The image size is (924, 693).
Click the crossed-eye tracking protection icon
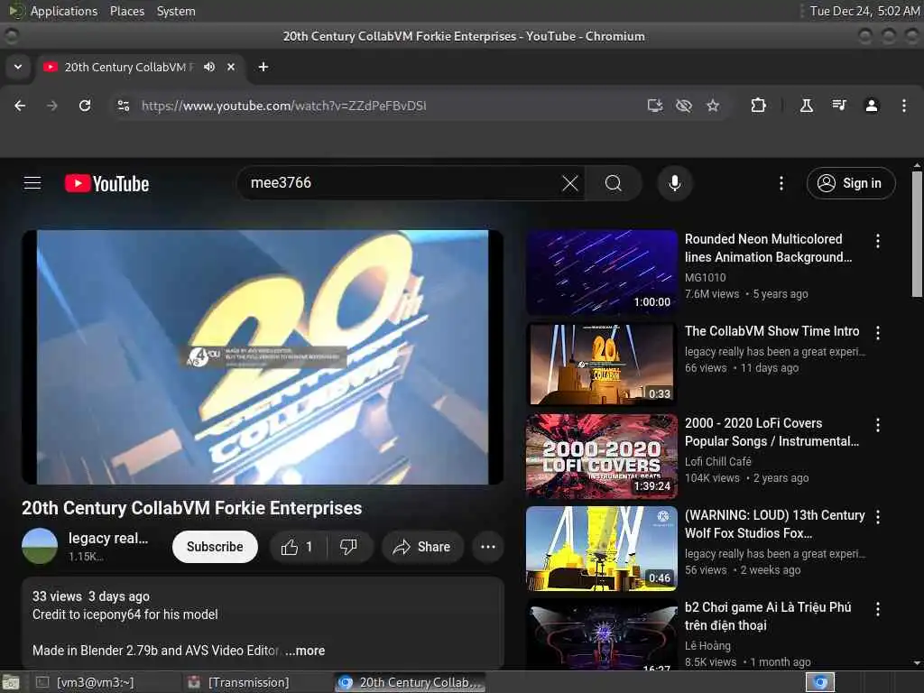pyautogui.click(x=684, y=106)
